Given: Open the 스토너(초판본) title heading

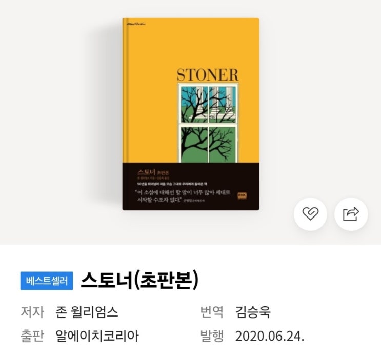Looking at the screenshot, I should click(139, 281).
